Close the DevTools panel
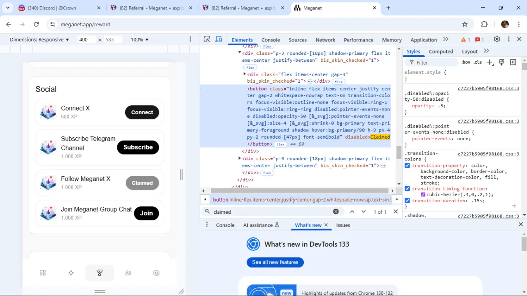This screenshot has height=296, width=527. (x=519, y=39)
